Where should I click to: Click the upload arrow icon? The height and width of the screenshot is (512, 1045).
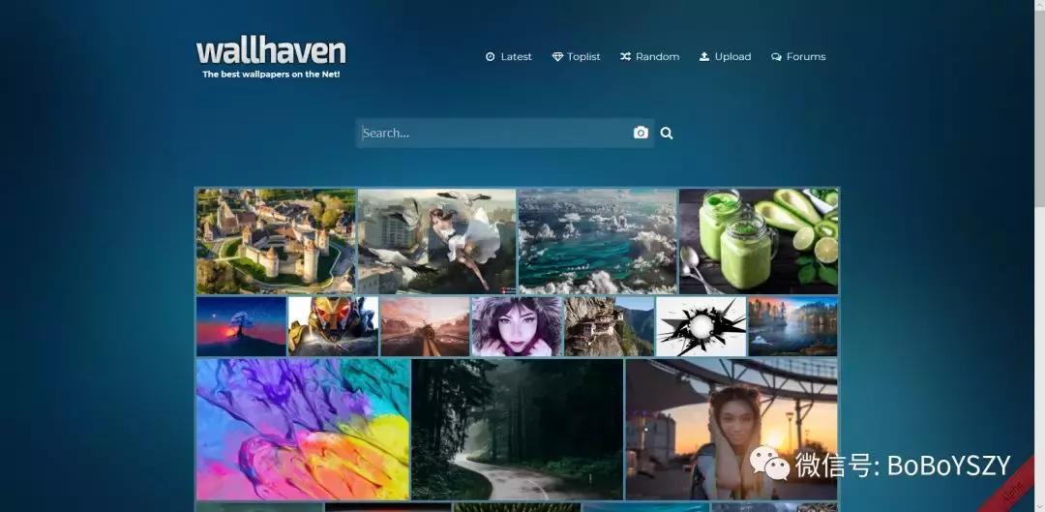tap(704, 57)
